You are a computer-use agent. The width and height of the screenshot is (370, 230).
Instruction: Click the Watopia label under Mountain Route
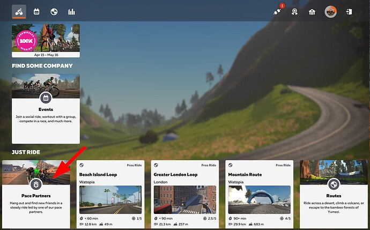pos(236,182)
